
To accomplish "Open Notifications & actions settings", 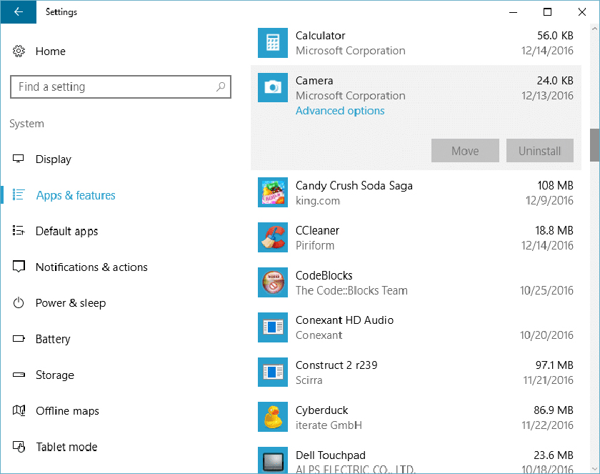I will tap(91, 267).
